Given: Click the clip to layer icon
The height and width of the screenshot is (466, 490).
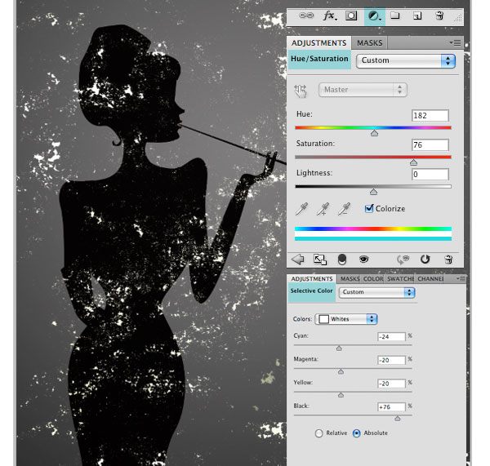Looking at the screenshot, I should pyautogui.click(x=341, y=260).
